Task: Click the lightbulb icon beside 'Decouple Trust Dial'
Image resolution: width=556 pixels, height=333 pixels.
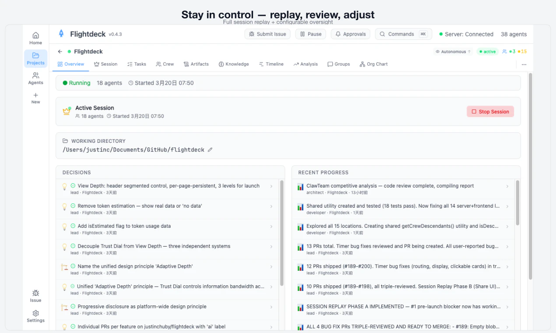Action: pyautogui.click(x=64, y=247)
